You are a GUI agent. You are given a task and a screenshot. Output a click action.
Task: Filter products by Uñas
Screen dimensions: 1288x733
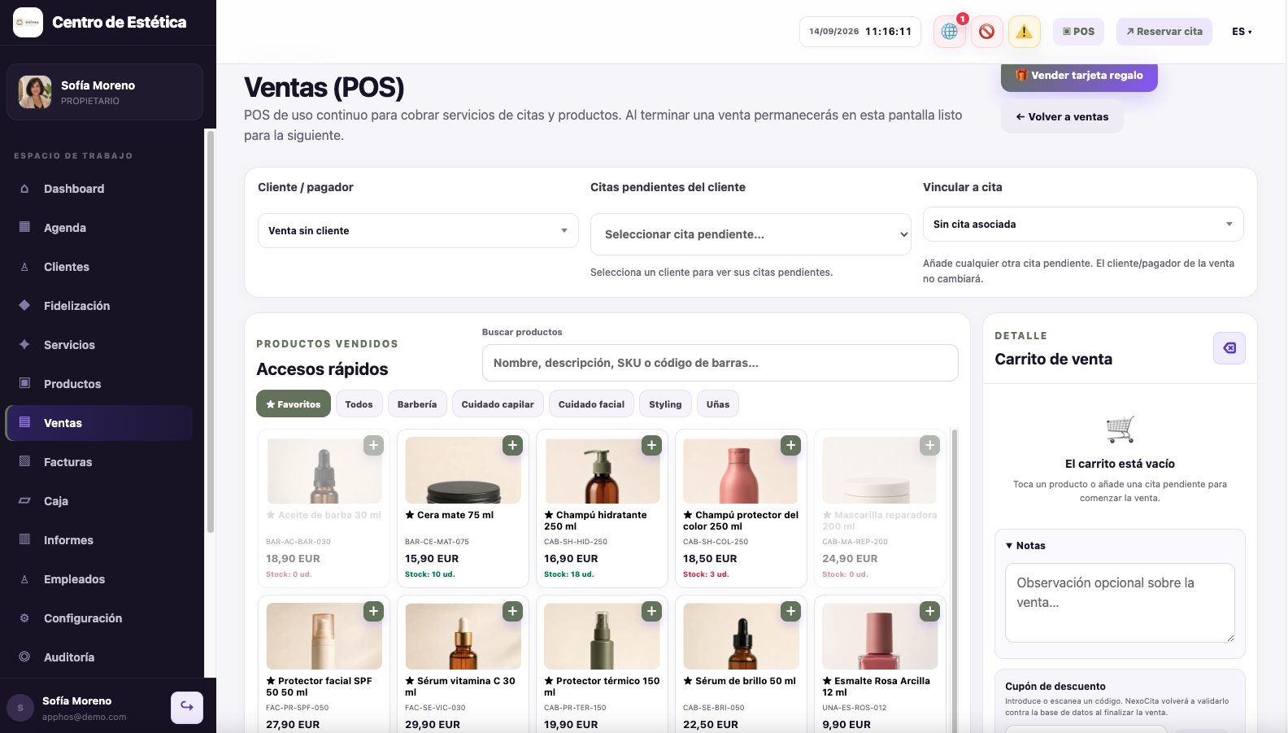point(718,404)
